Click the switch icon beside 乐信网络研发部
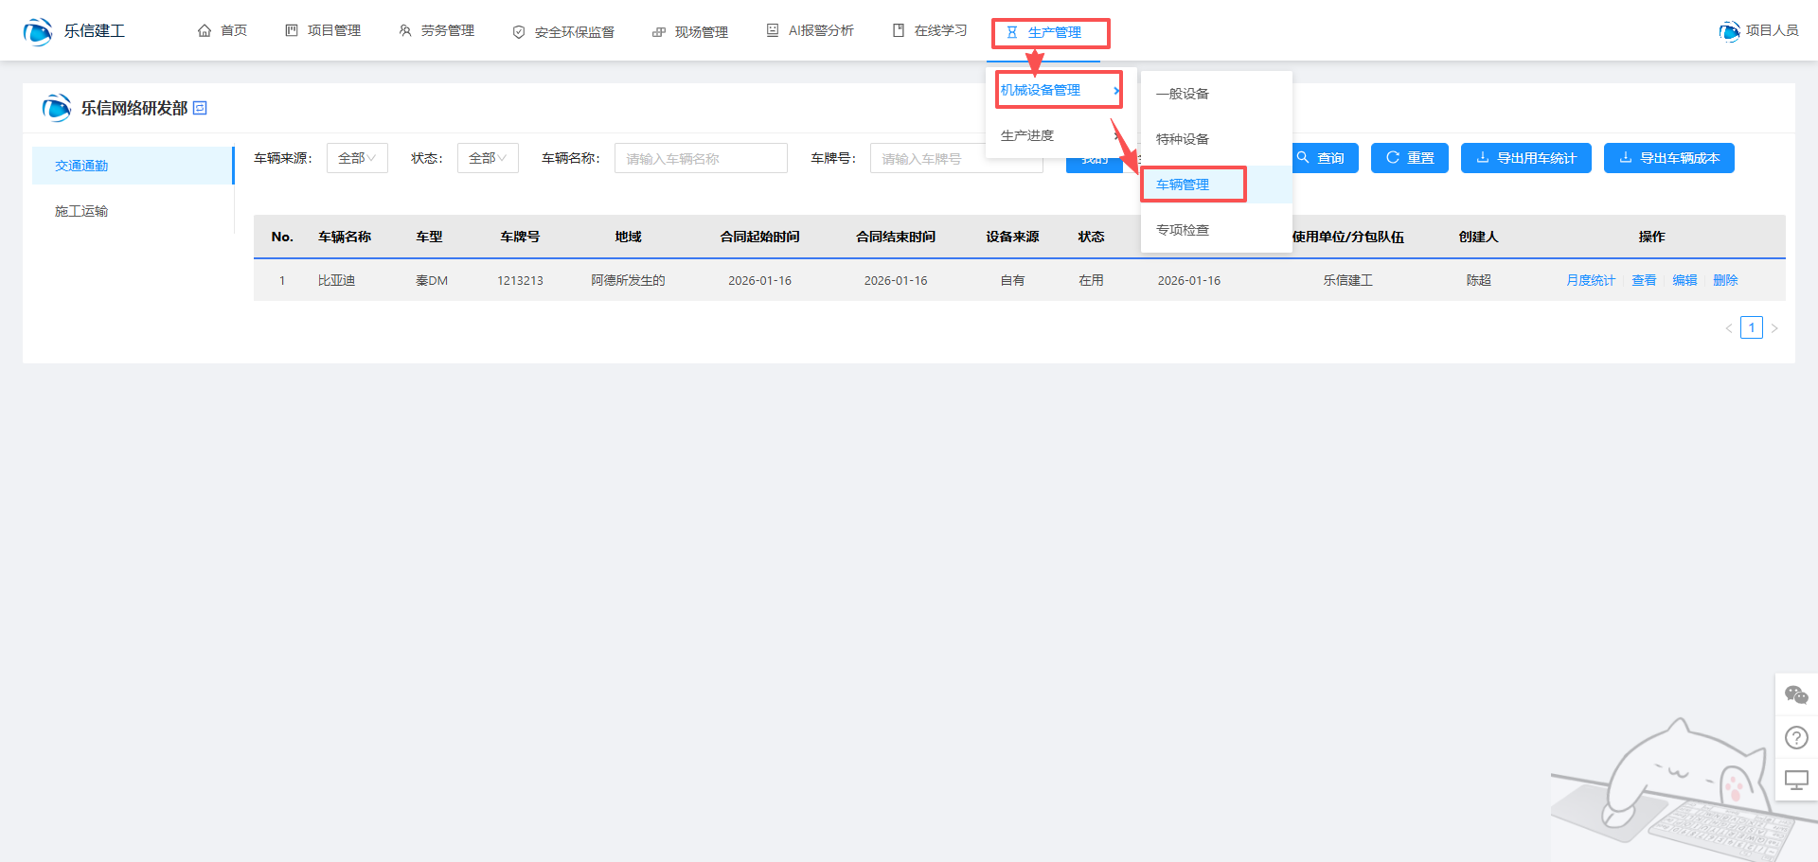 (200, 109)
